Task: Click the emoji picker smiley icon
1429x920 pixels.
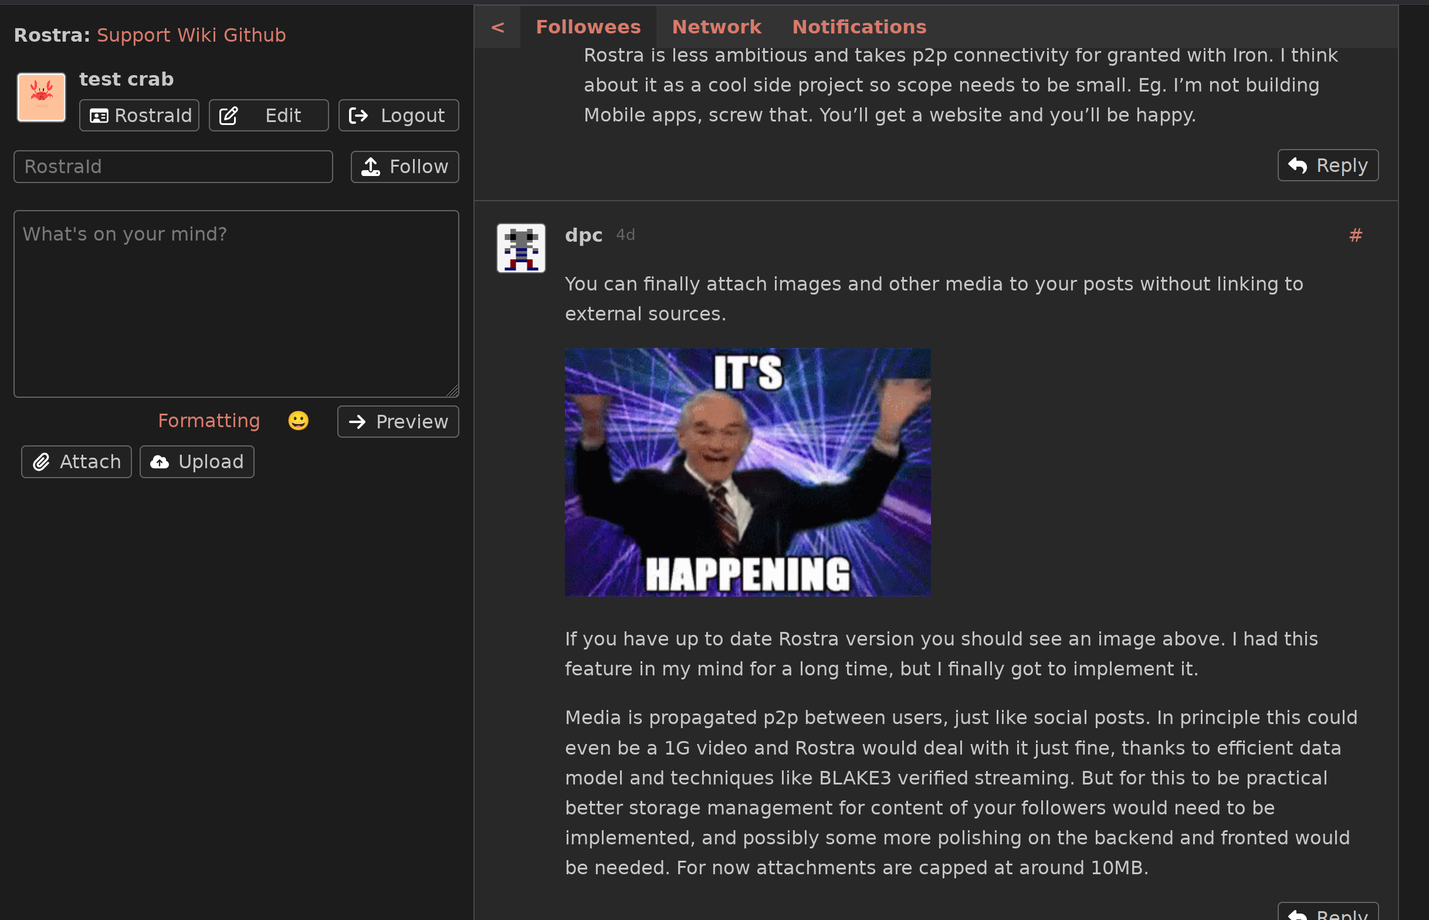Action: pos(298,421)
